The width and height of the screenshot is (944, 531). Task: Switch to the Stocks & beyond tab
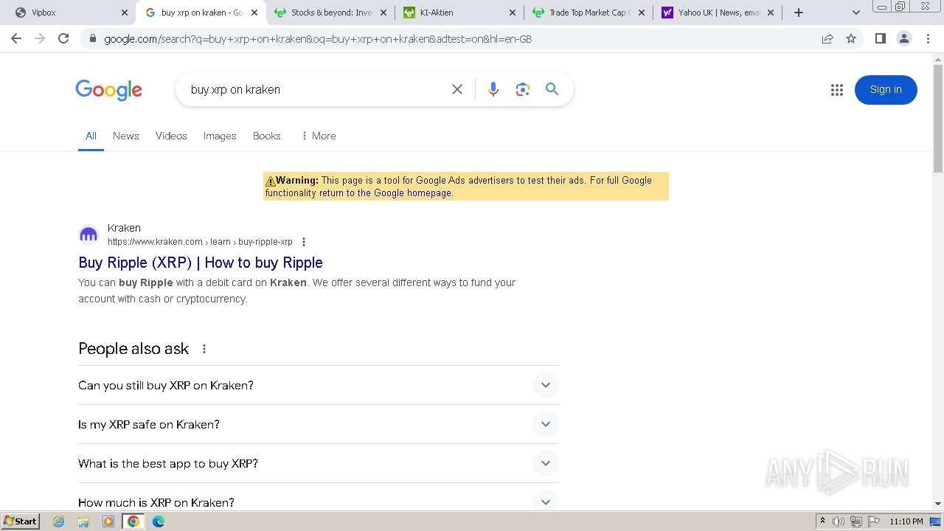(330, 13)
